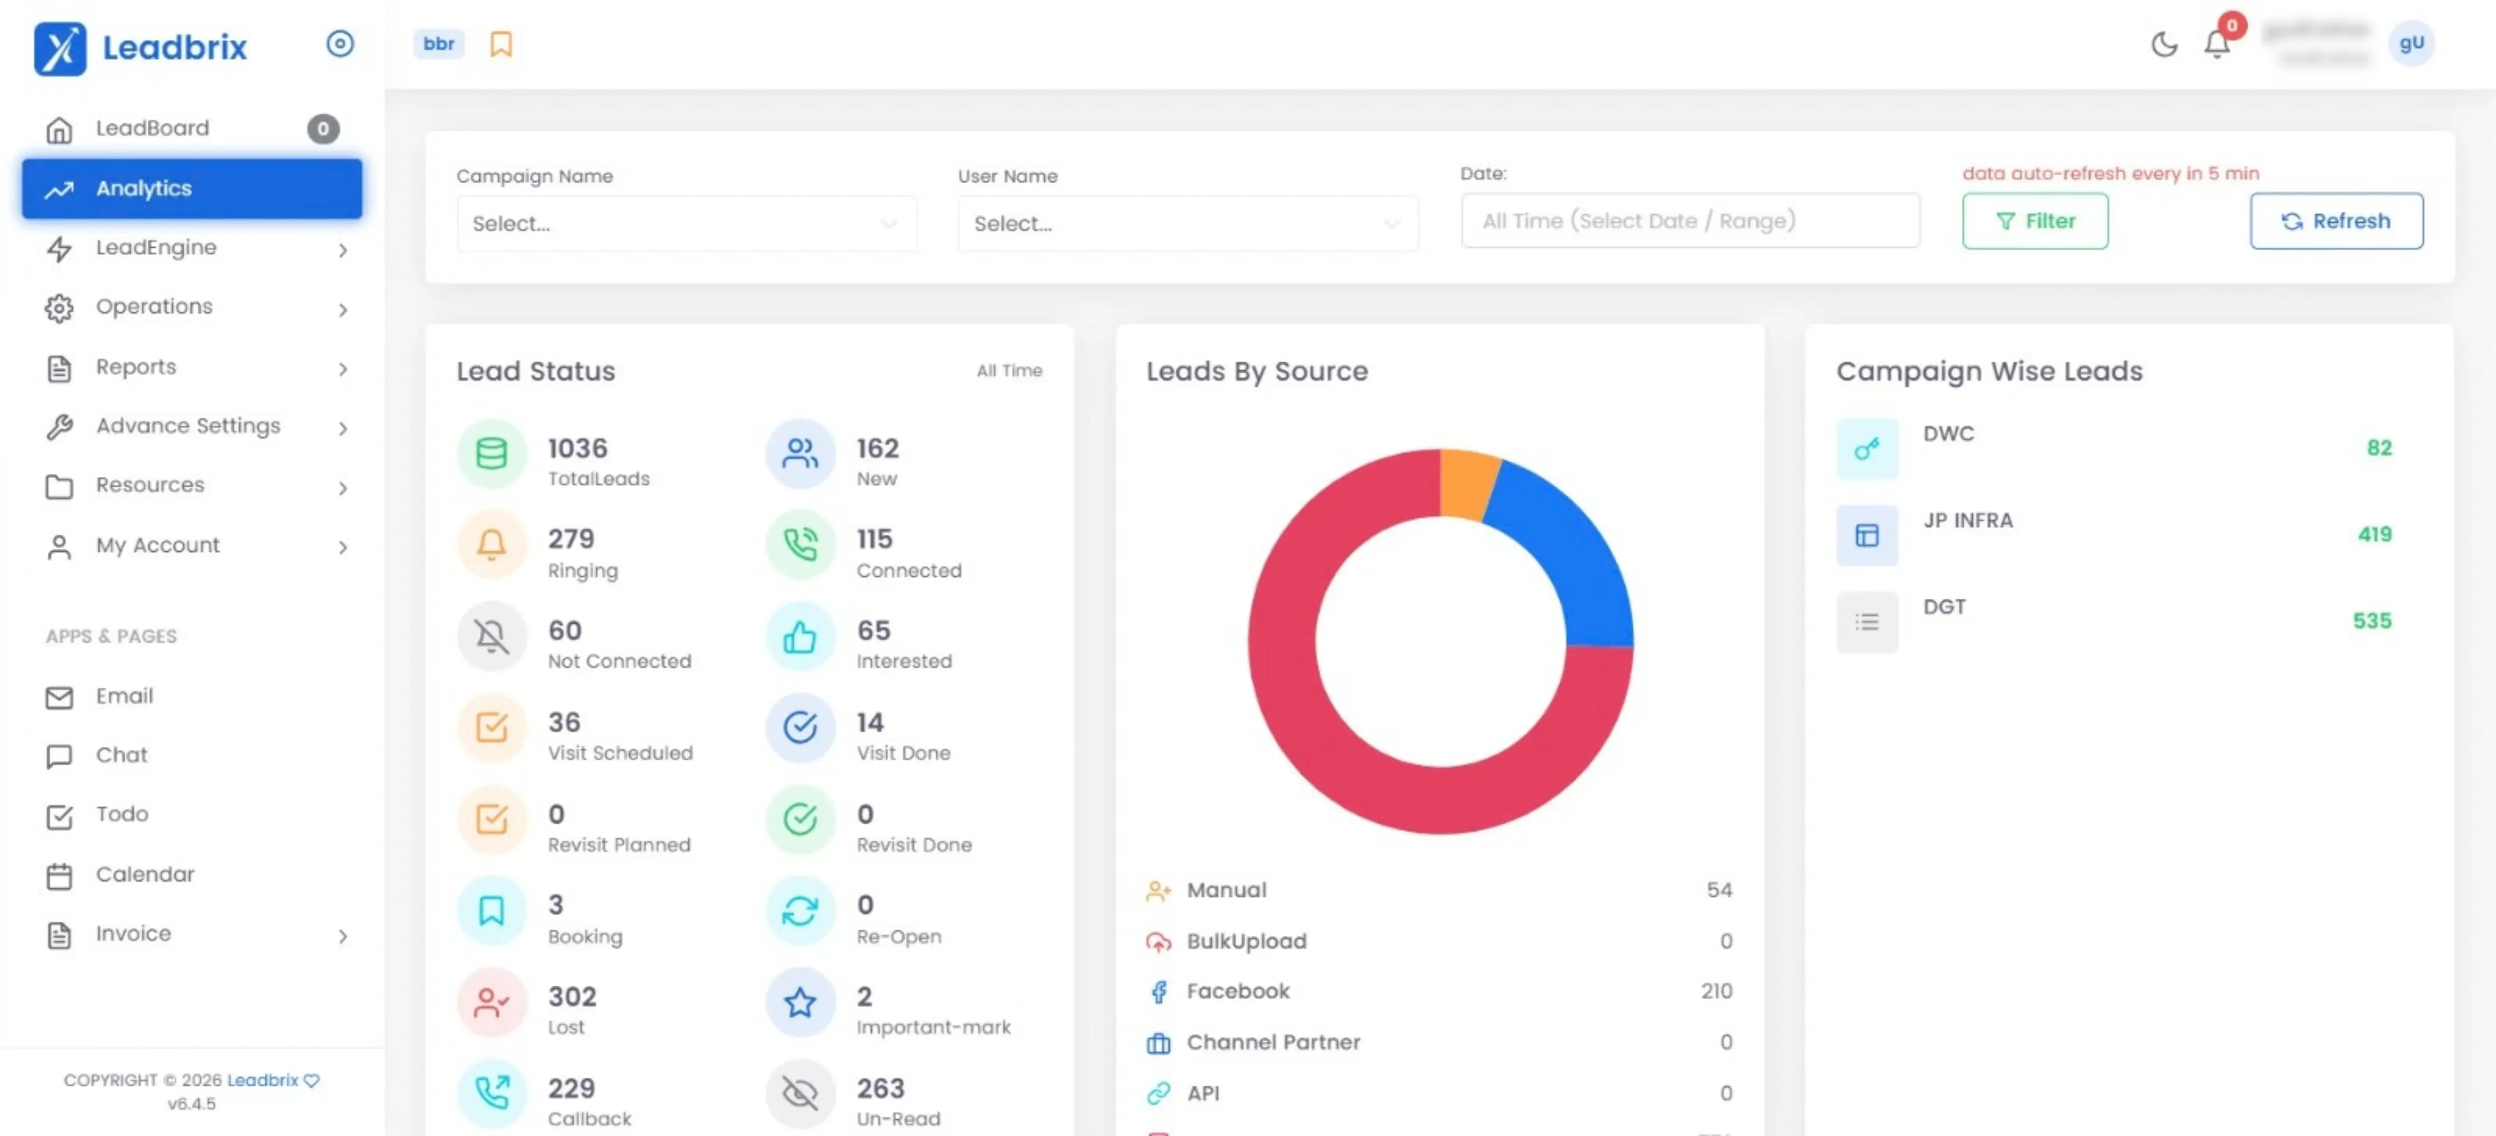Expand the Operations menu

192,307
